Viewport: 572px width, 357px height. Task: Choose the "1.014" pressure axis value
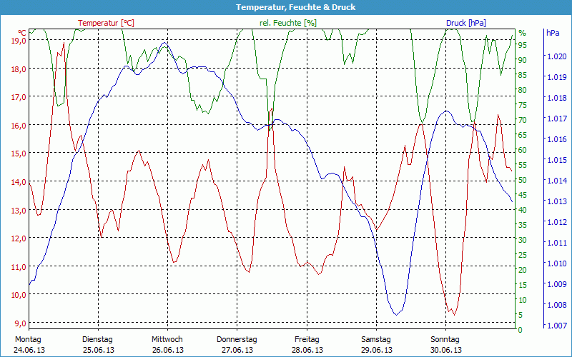tap(557, 181)
